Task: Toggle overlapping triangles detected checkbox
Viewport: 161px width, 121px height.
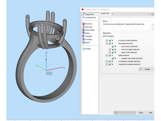Action: (107, 62)
